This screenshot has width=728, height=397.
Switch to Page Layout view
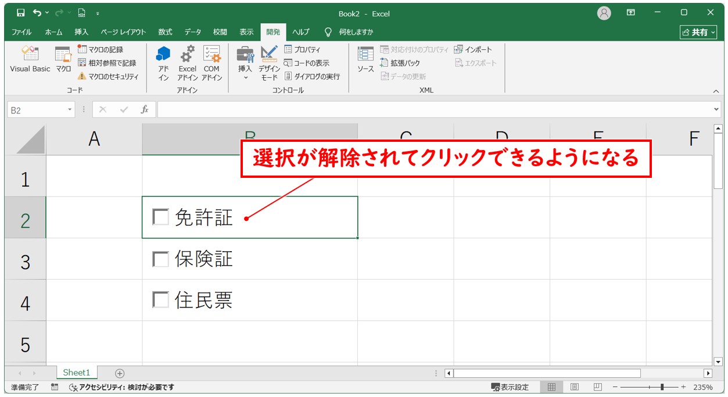[x=575, y=387]
